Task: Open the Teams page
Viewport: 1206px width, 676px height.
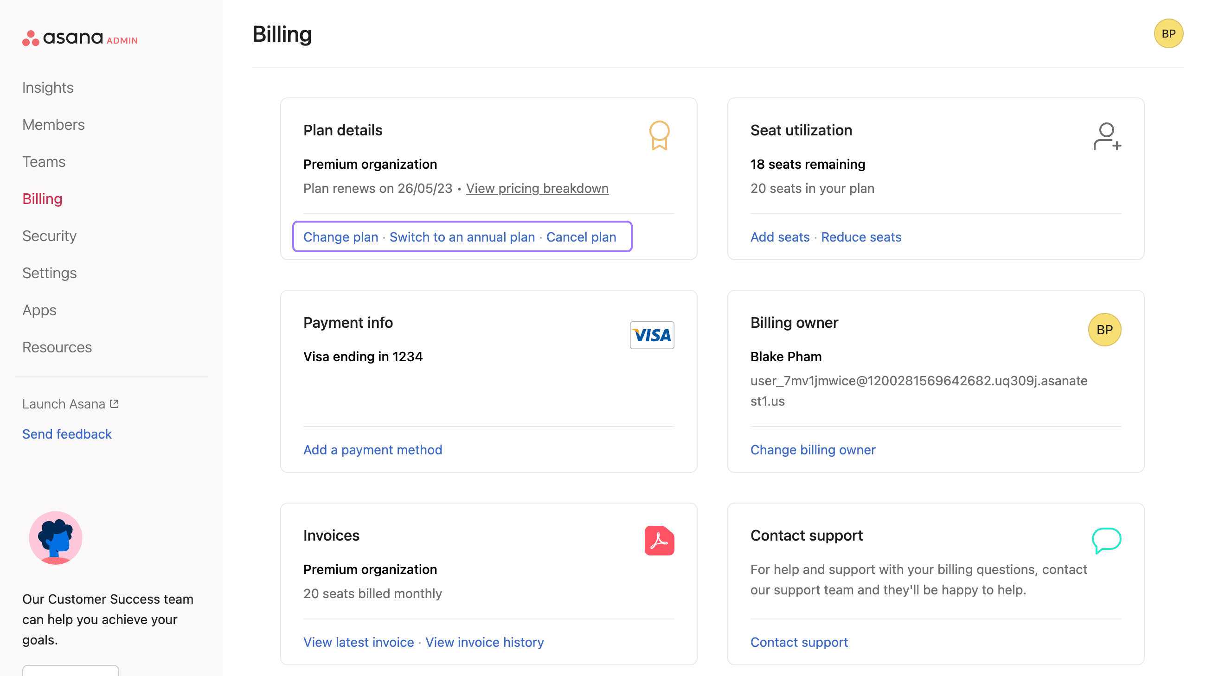Action: (x=44, y=162)
